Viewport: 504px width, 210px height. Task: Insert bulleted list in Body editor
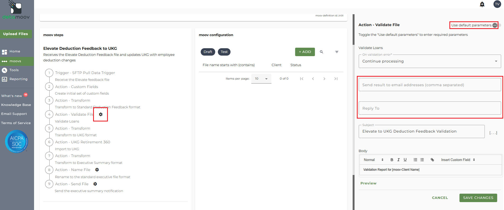422,160
